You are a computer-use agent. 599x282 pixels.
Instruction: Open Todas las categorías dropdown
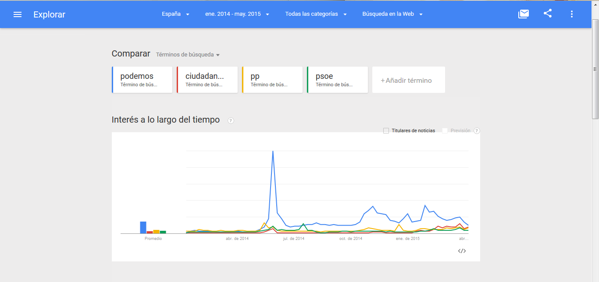pyautogui.click(x=316, y=14)
